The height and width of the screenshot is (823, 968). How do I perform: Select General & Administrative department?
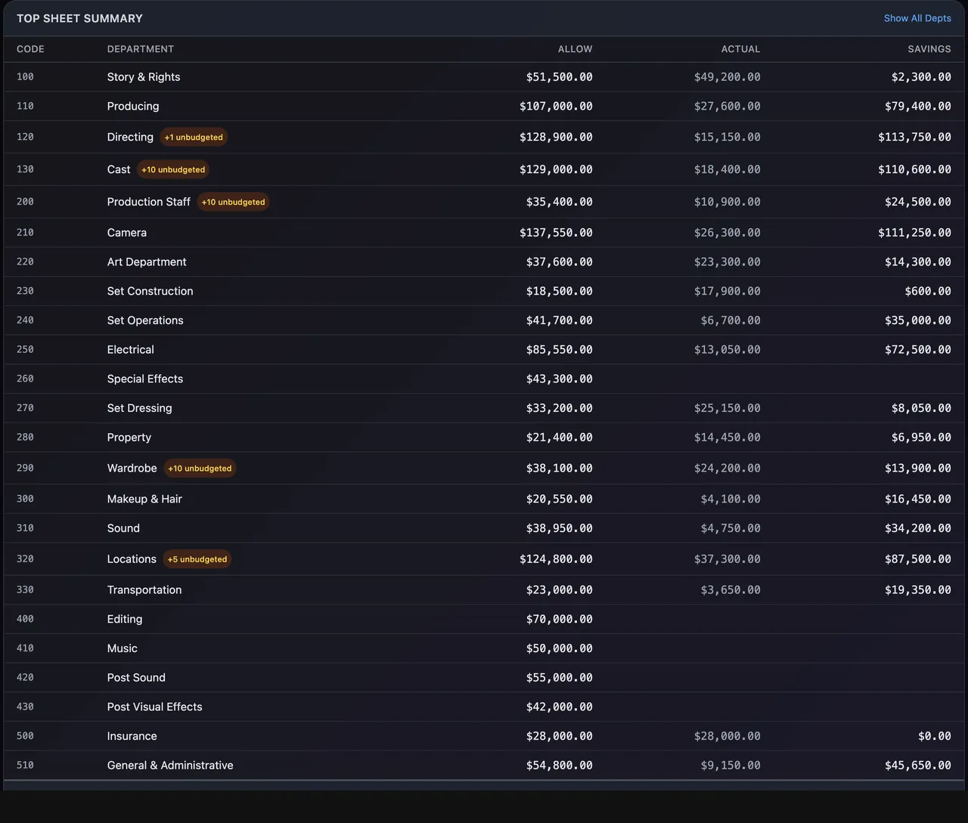tap(170, 766)
